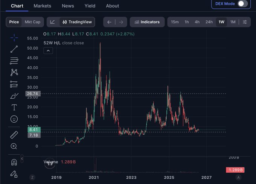
Task: Click the Z timezone button
Action: click(x=32, y=177)
